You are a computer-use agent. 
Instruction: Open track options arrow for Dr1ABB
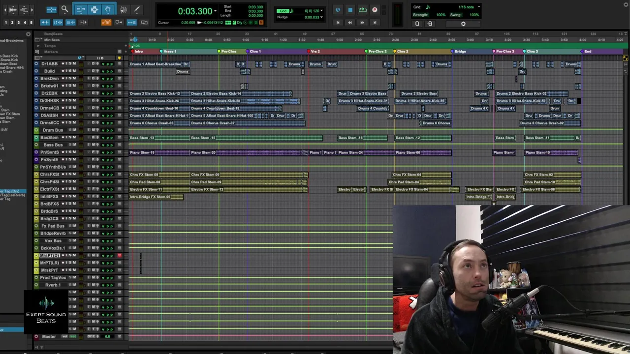click(36, 63)
